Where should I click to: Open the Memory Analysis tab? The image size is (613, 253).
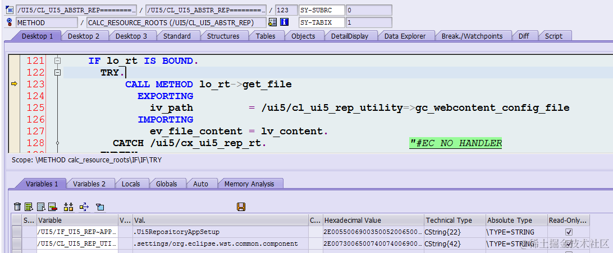point(249,184)
